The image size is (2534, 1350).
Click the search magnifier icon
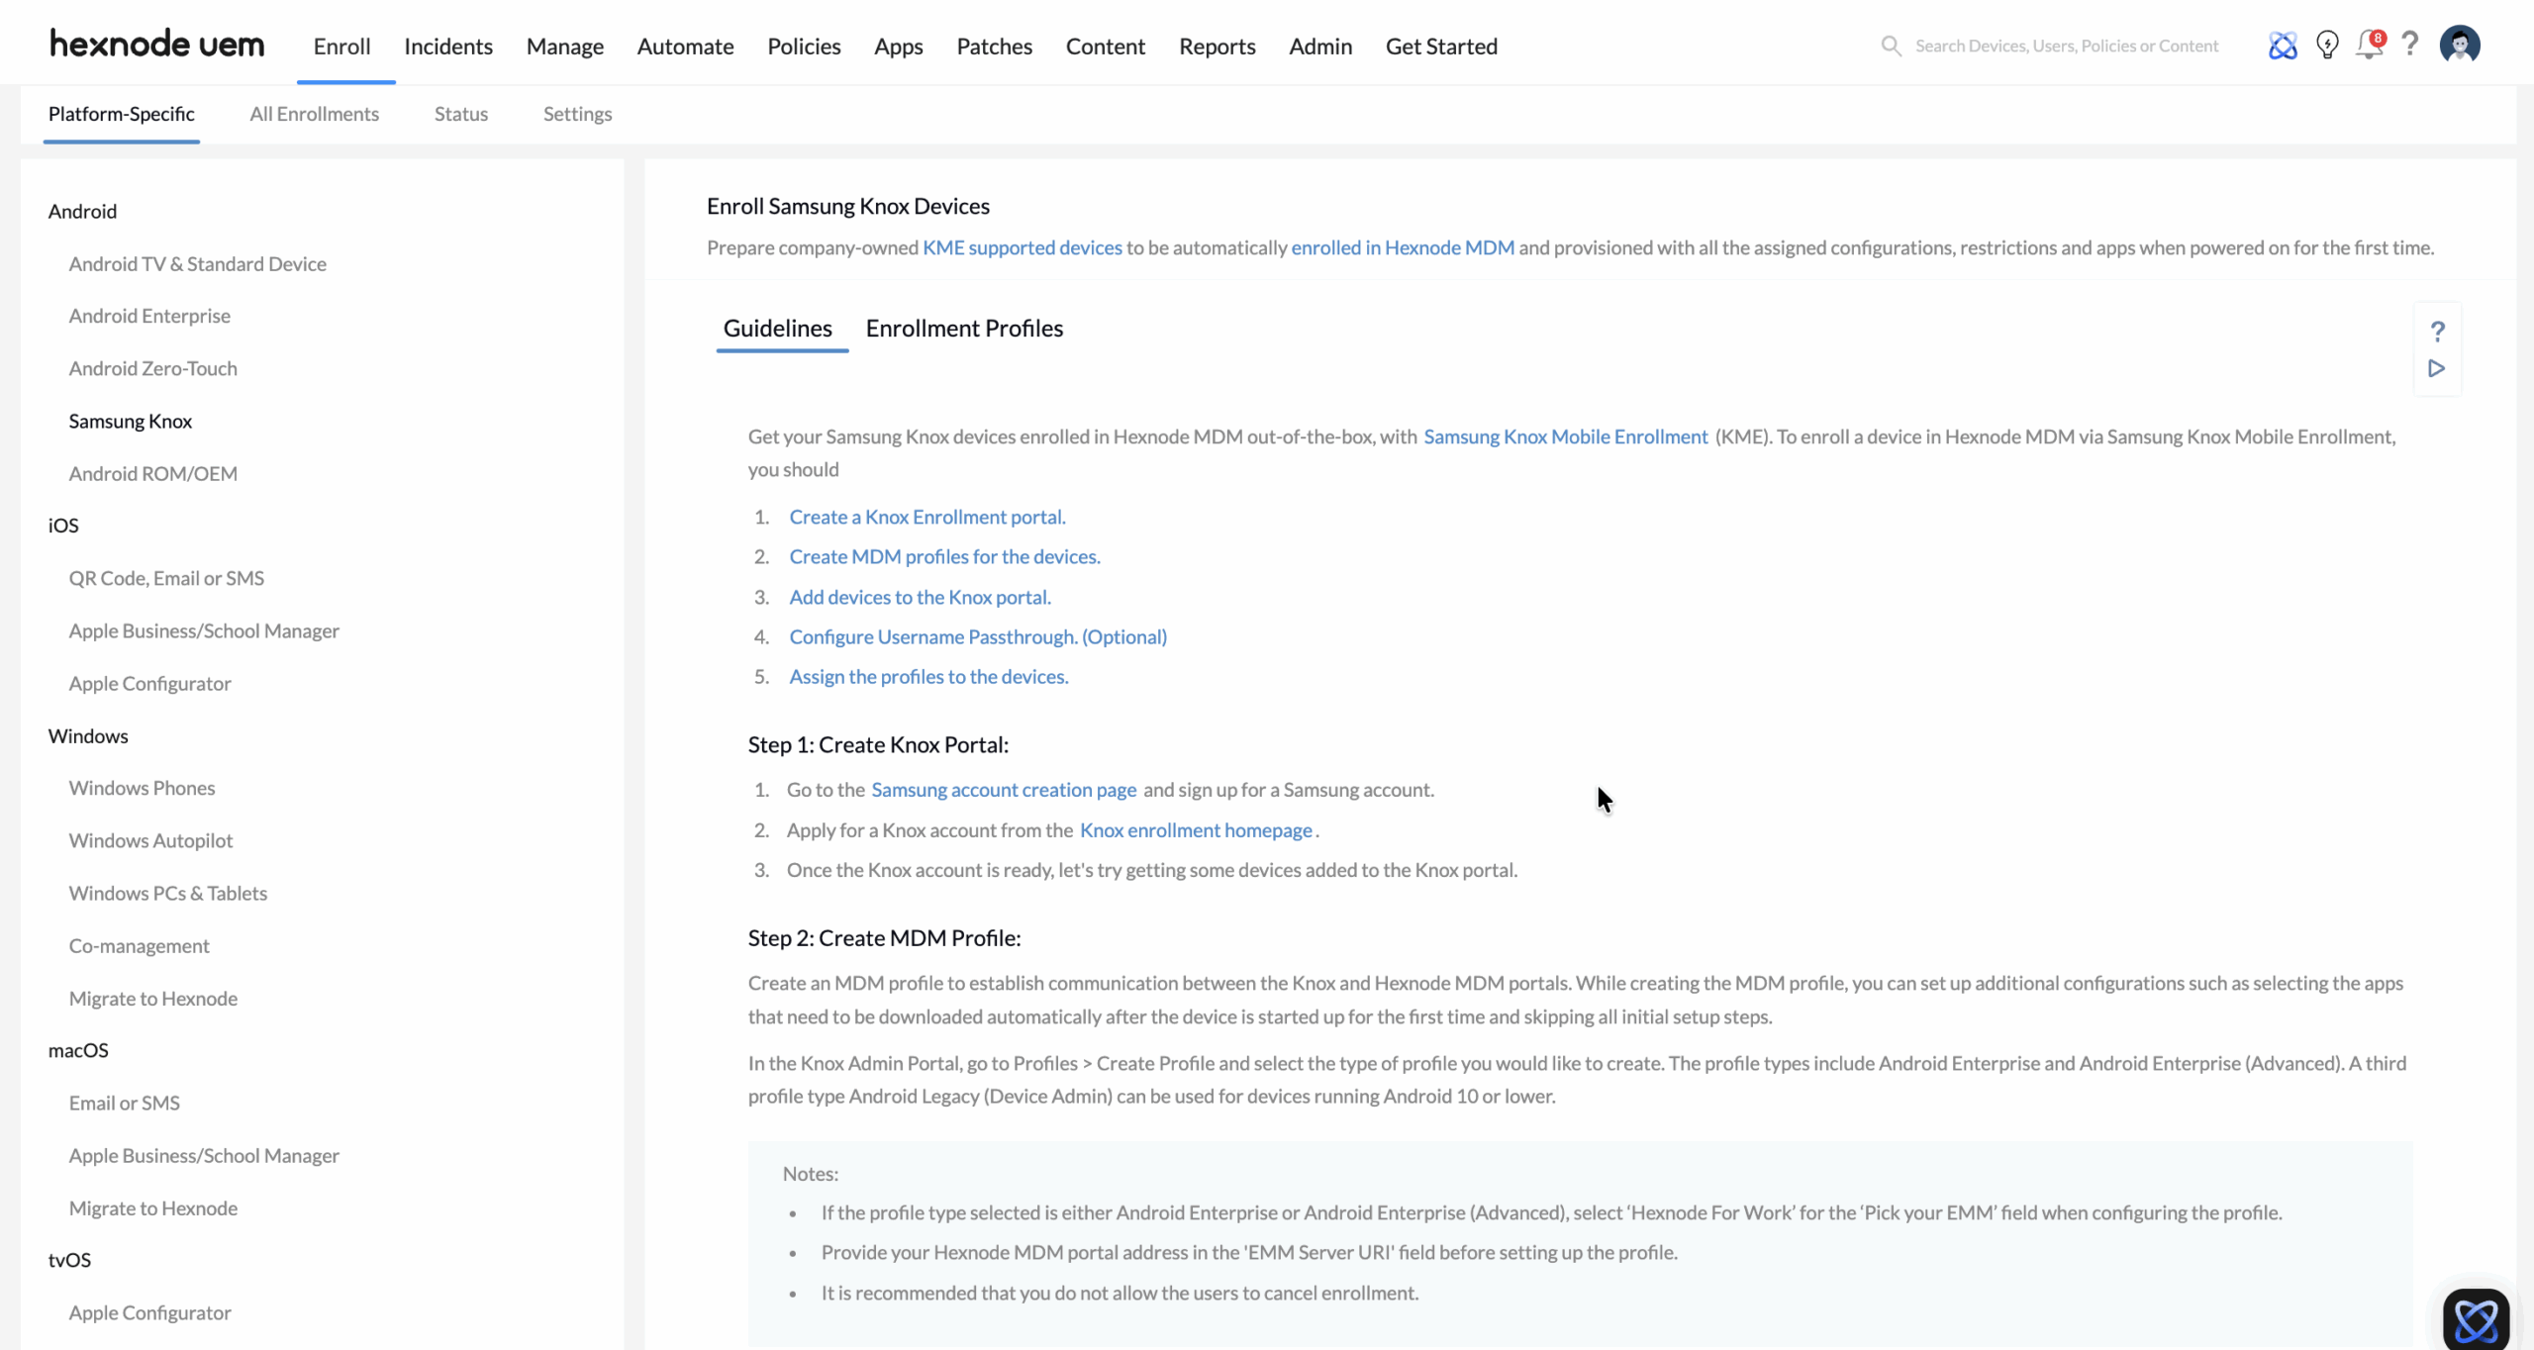[1891, 46]
